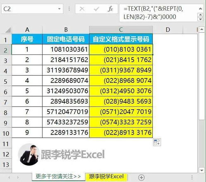Select cell with 31249503076
Viewport: 206px width, 182px height.
click(x=66, y=91)
